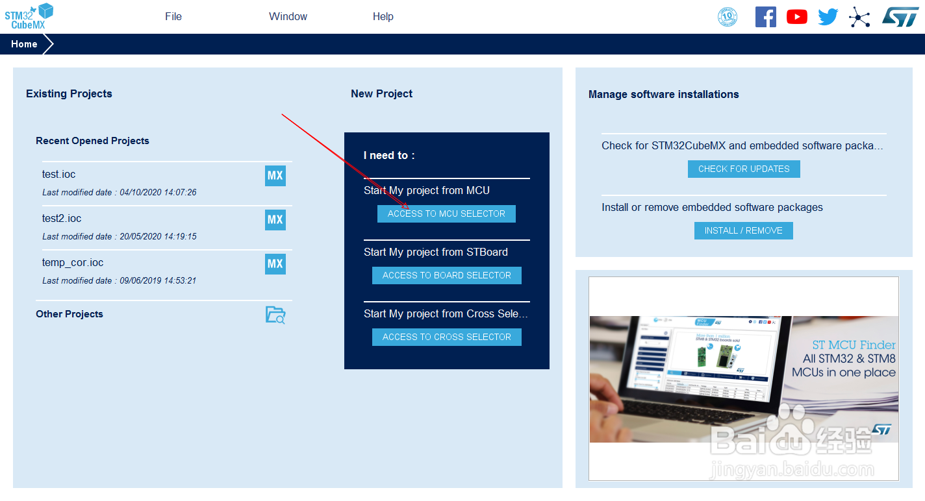The image size is (925, 501).
Task: Open the Twitter bird icon
Action: pos(828,17)
